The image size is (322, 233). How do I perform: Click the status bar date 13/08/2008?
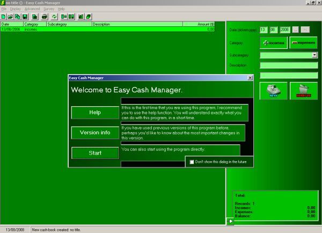[x=15, y=230]
